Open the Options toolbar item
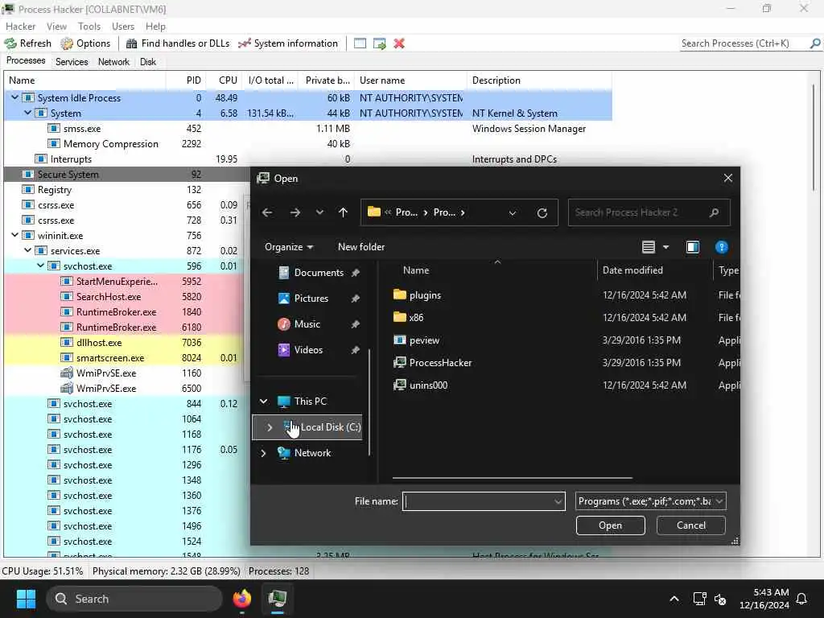The width and height of the screenshot is (824, 618). [x=85, y=43]
